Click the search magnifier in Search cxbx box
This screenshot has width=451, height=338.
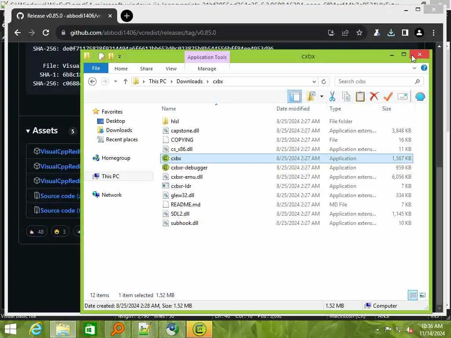(418, 81)
